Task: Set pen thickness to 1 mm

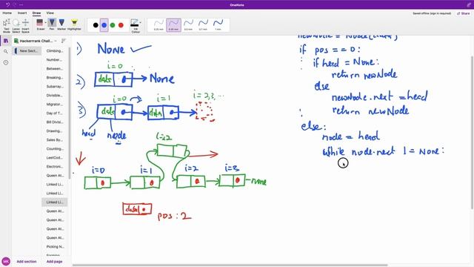Action: 218,25
